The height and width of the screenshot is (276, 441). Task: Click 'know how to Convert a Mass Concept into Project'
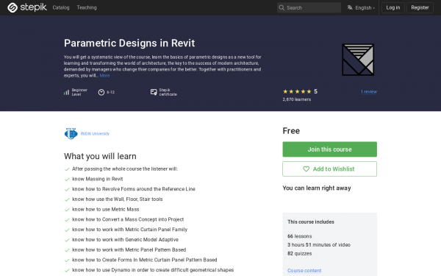point(128,219)
